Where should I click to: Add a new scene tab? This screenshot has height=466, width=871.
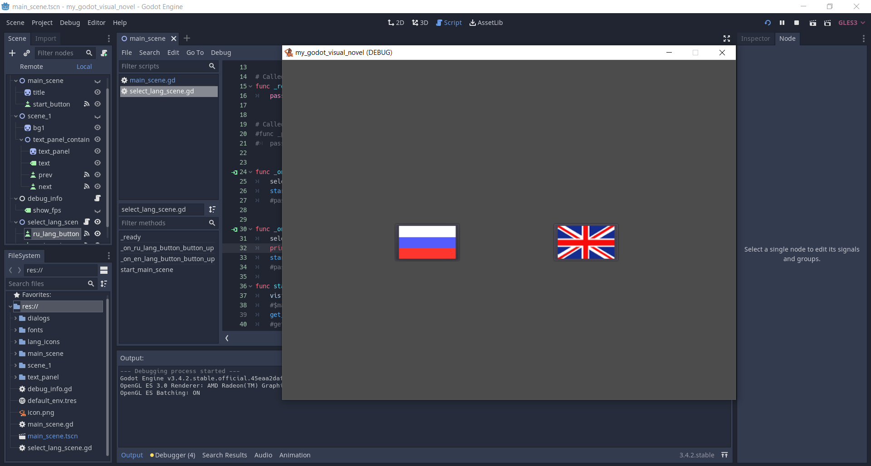tap(187, 39)
